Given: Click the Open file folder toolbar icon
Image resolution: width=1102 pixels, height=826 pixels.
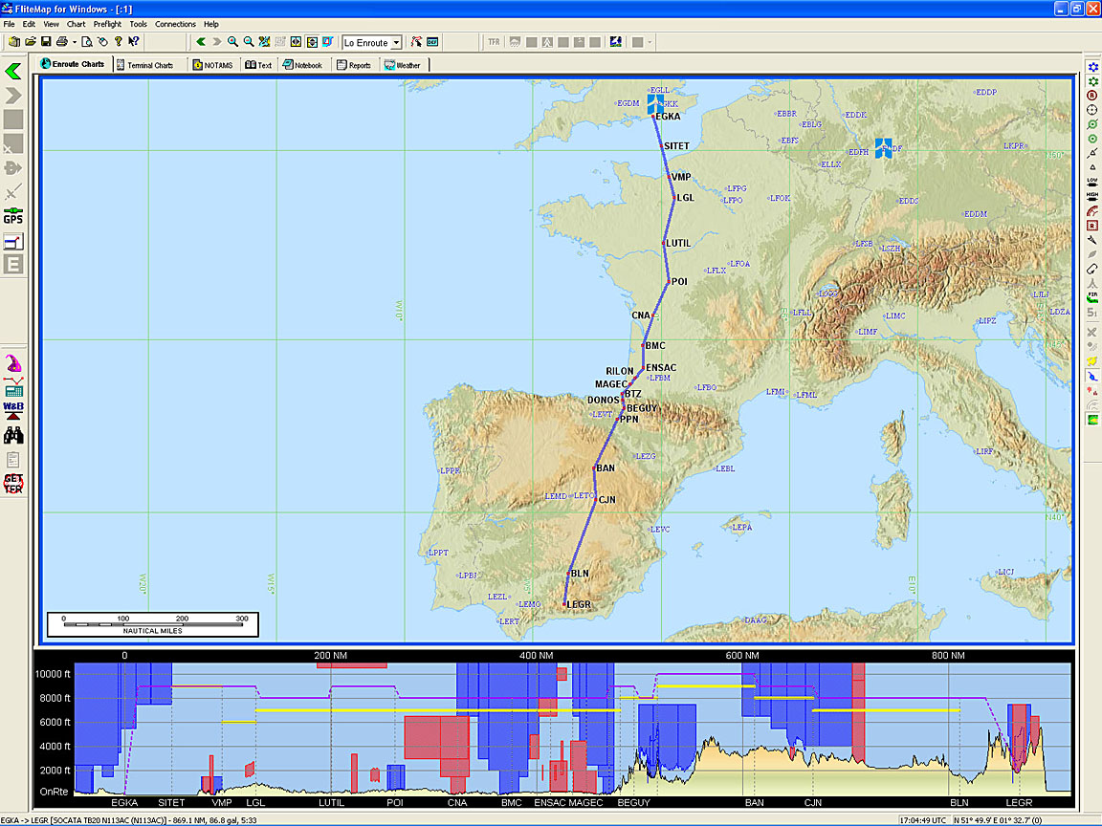Looking at the screenshot, I should point(30,42).
